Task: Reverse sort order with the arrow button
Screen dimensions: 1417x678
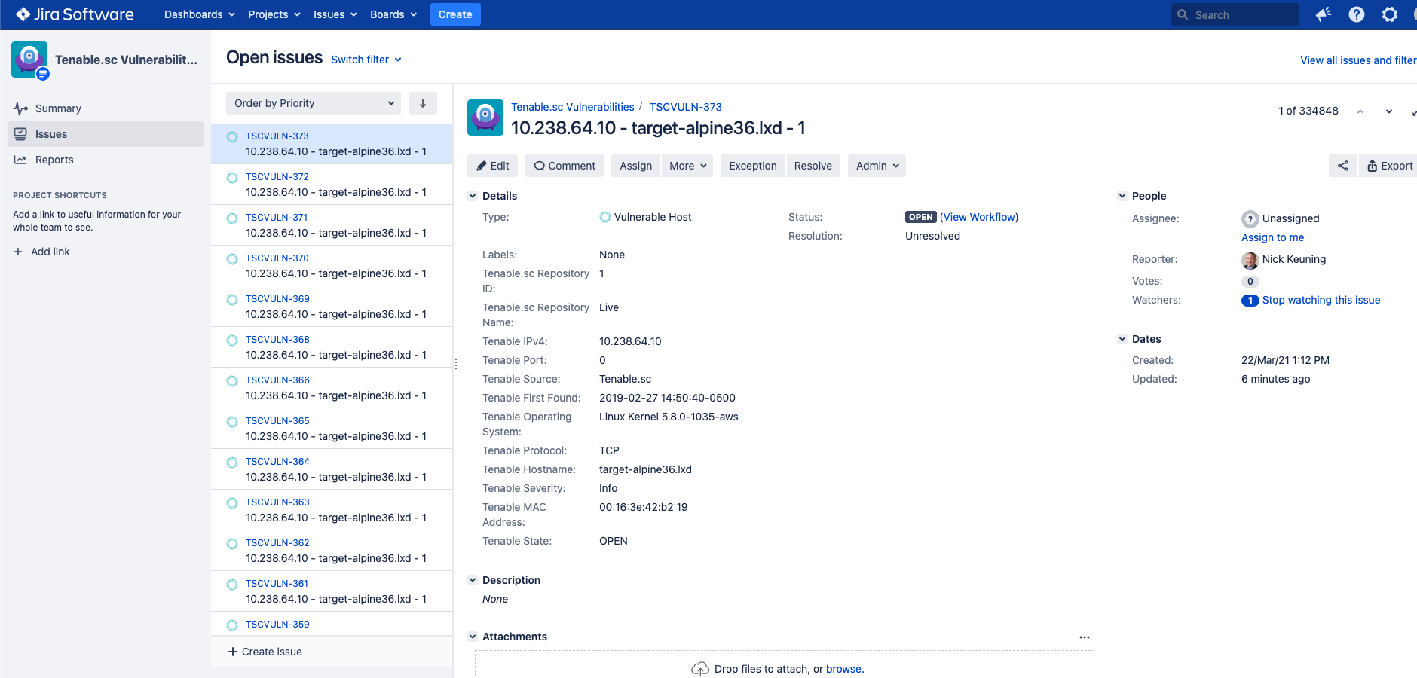Action: (x=423, y=103)
